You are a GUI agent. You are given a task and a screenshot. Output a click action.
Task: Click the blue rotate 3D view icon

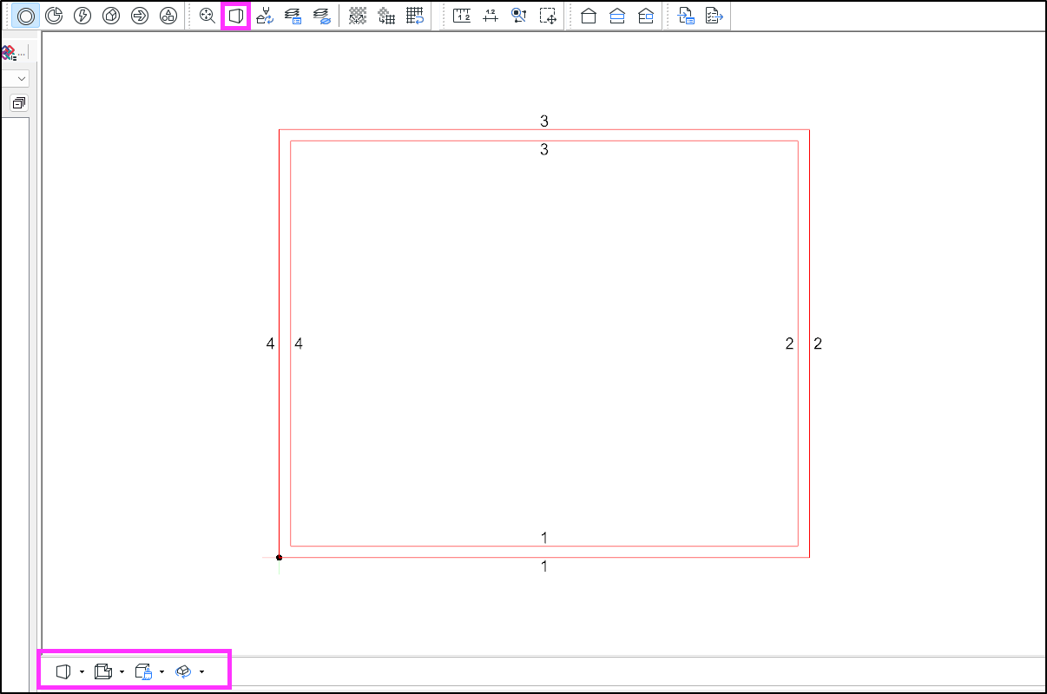(183, 671)
